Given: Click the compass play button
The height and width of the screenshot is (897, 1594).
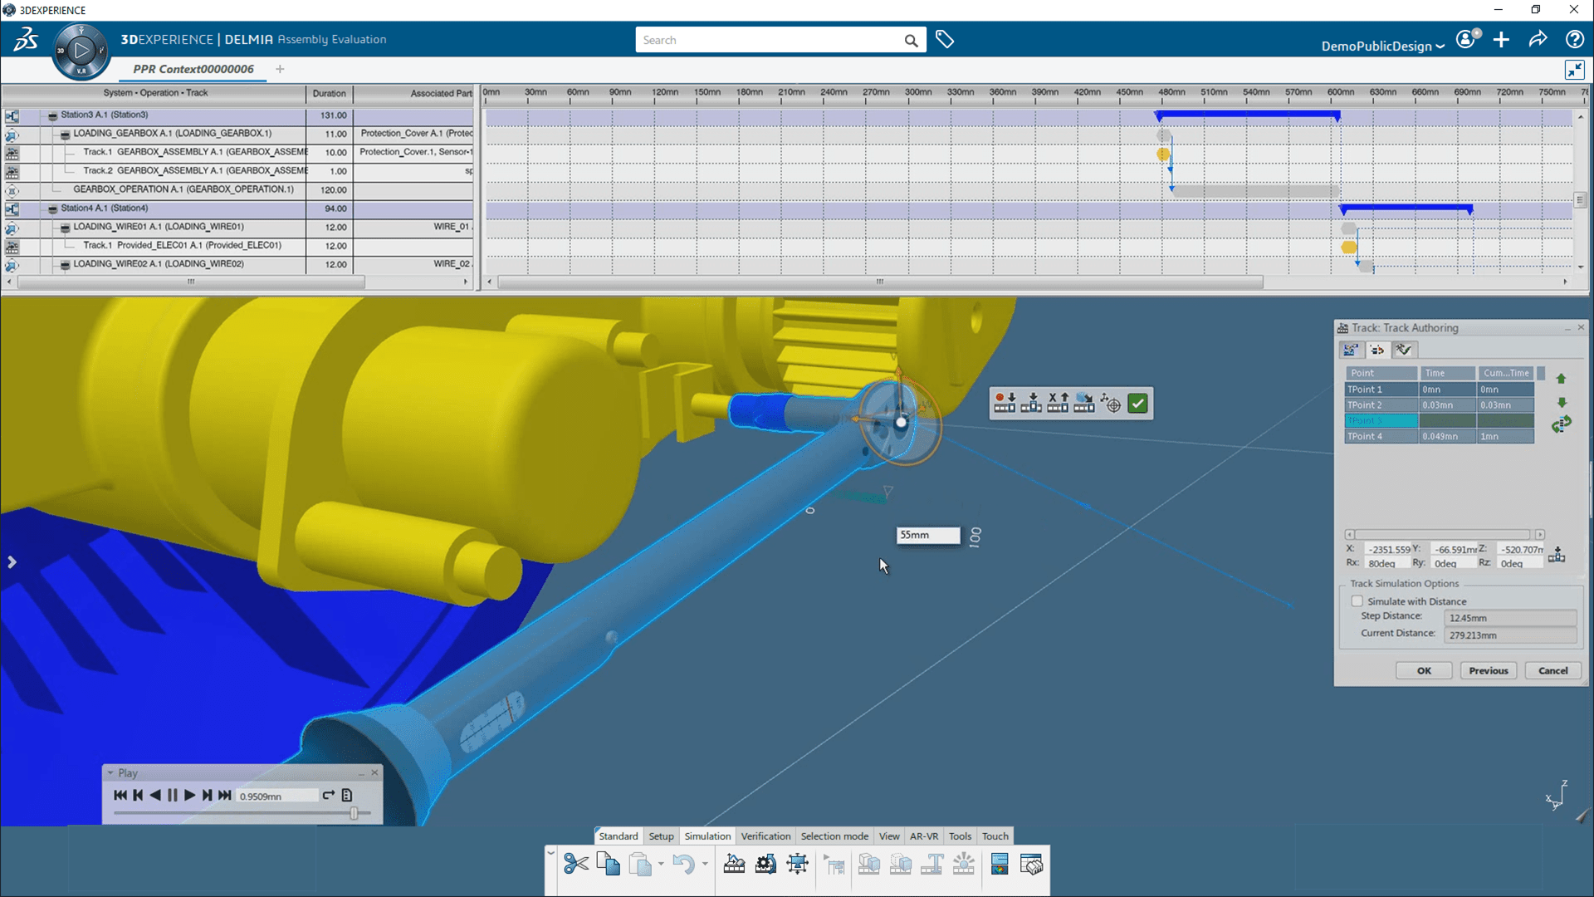Looking at the screenshot, I should [x=81, y=51].
